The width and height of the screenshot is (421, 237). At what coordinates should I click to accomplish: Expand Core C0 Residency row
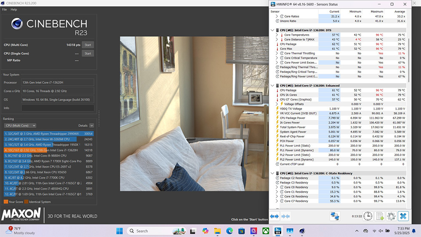[x=277, y=187]
